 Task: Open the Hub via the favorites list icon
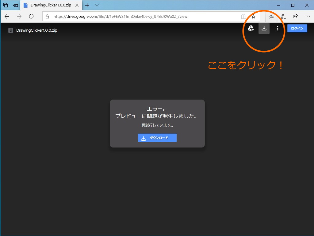coord(271,17)
